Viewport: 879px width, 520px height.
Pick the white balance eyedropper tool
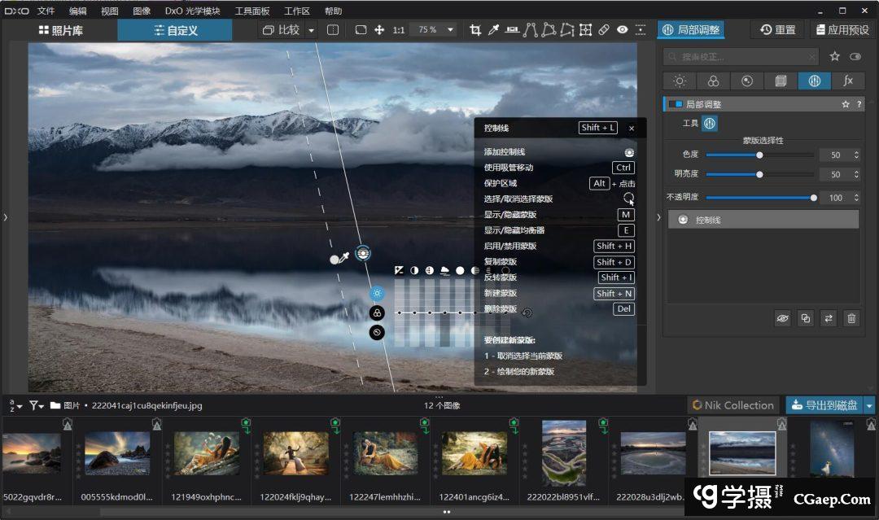pos(493,30)
